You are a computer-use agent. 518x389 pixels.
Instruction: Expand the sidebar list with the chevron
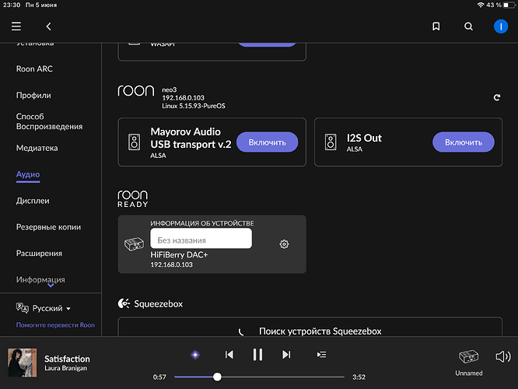click(51, 286)
